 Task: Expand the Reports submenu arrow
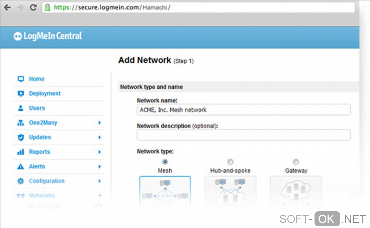point(99,152)
